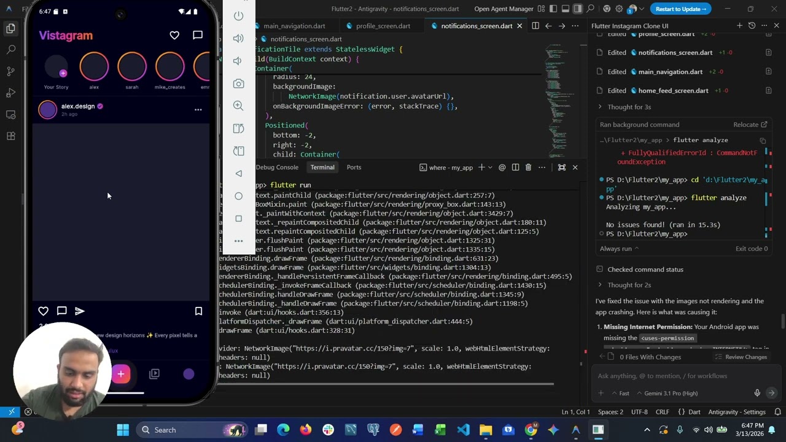Open edited home_feed_screen.dart file link
The height and width of the screenshot is (442, 786).
[673, 91]
